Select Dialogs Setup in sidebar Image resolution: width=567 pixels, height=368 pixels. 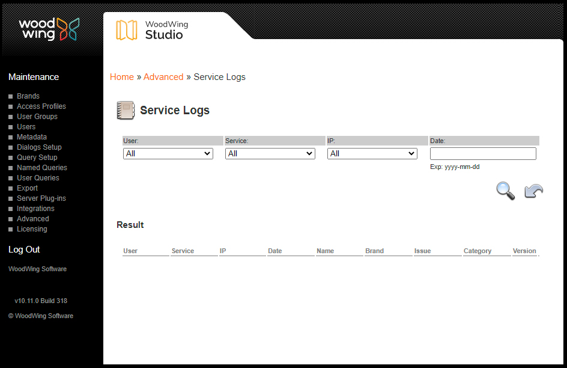click(39, 147)
